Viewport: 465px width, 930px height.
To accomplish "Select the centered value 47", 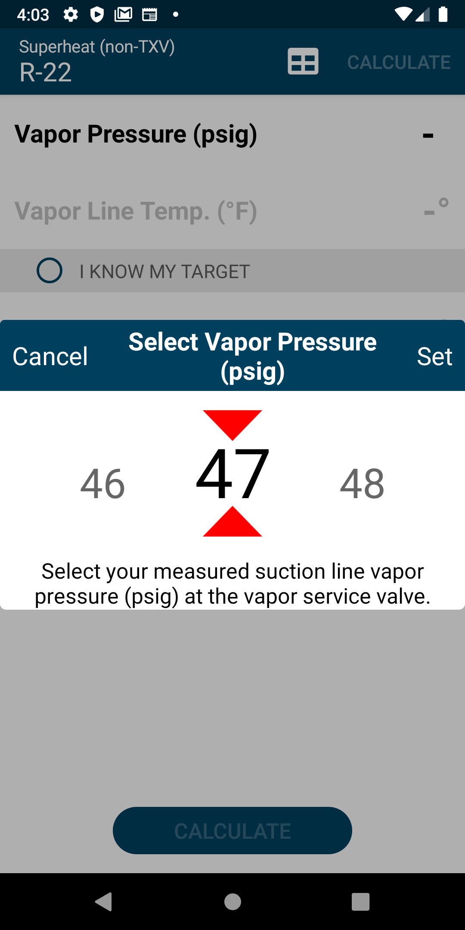I will [232, 474].
